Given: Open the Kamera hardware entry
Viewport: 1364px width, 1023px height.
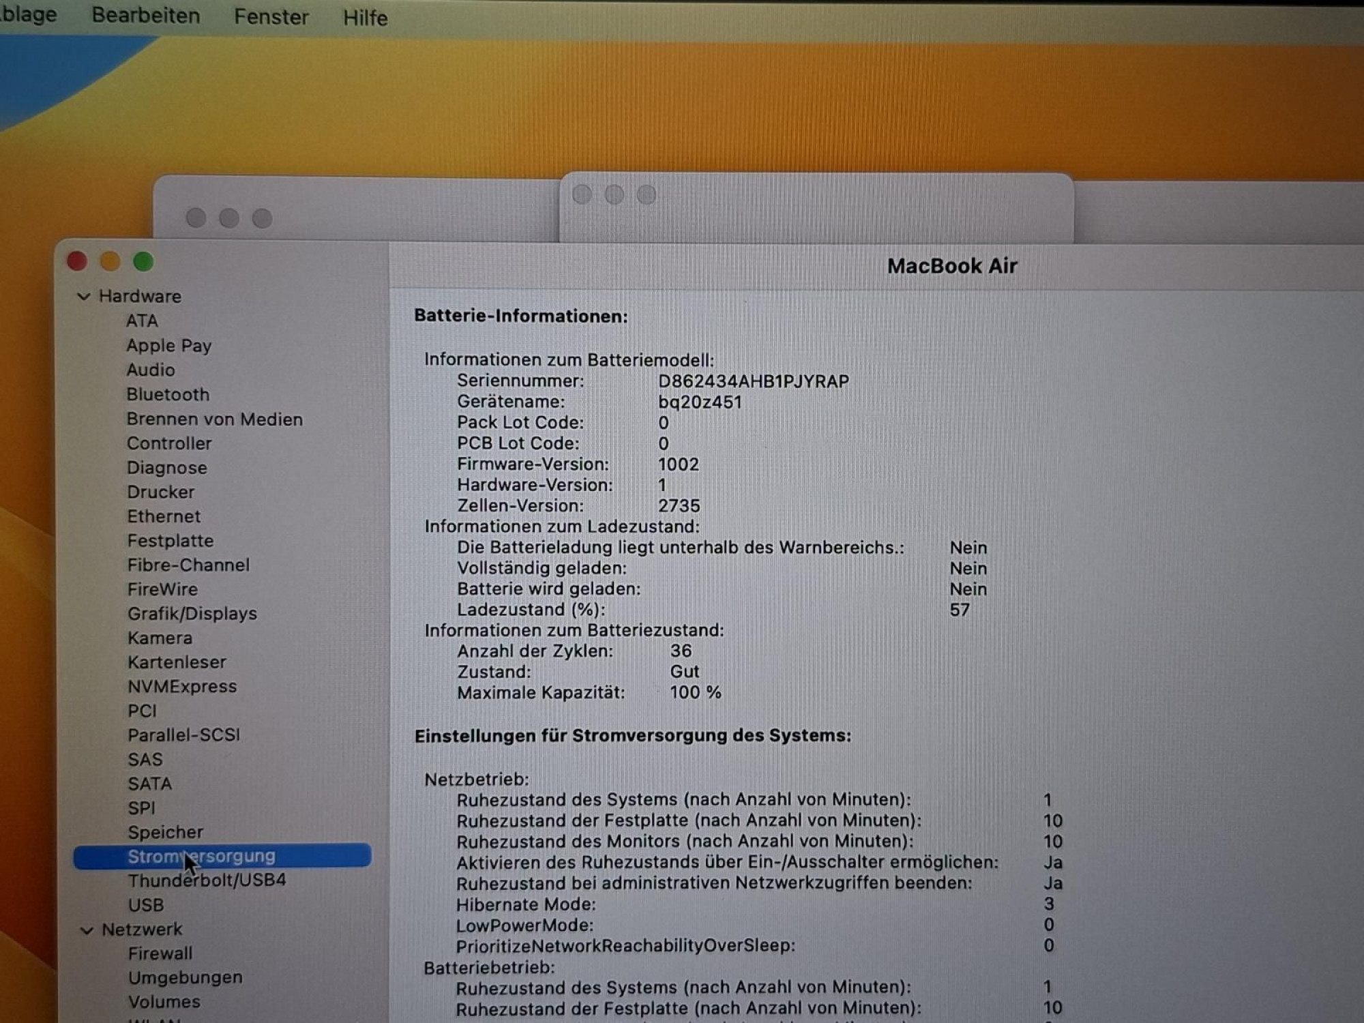Looking at the screenshot, I should pyautogui.click(x=160, y=638).
